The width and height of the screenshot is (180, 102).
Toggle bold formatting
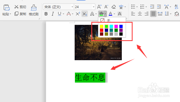(46, 14)
